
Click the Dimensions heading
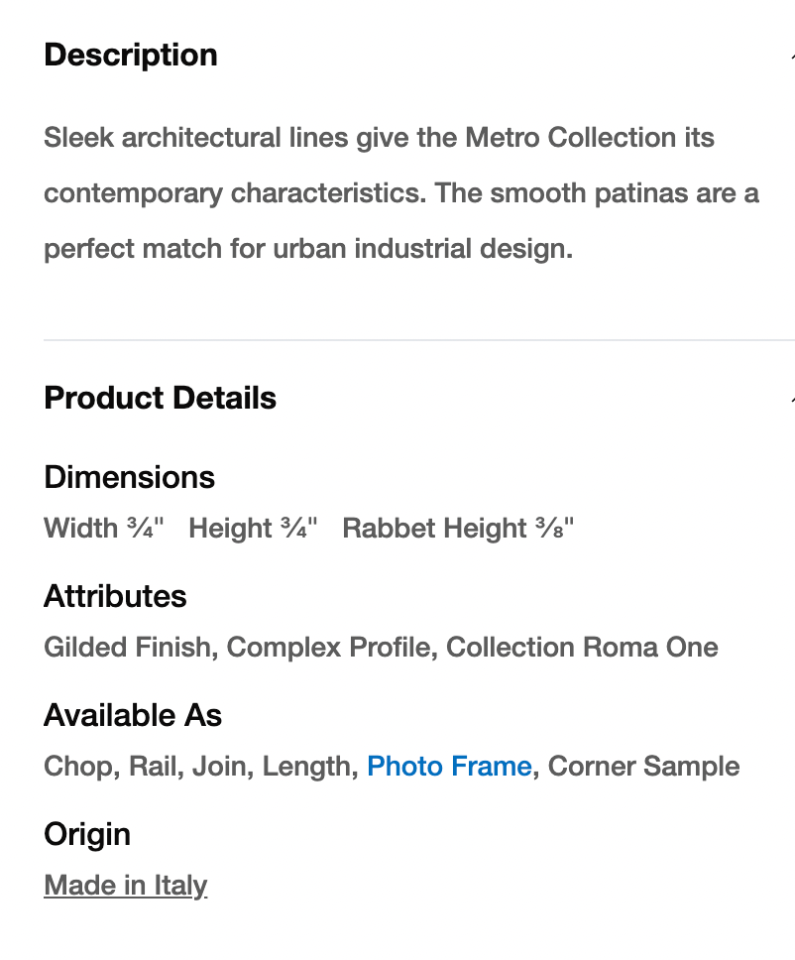coord(130,477)
